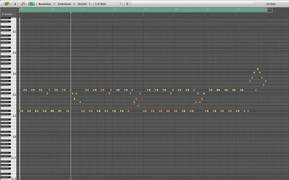Select the red note in bar 12

[x=142, y=99]
